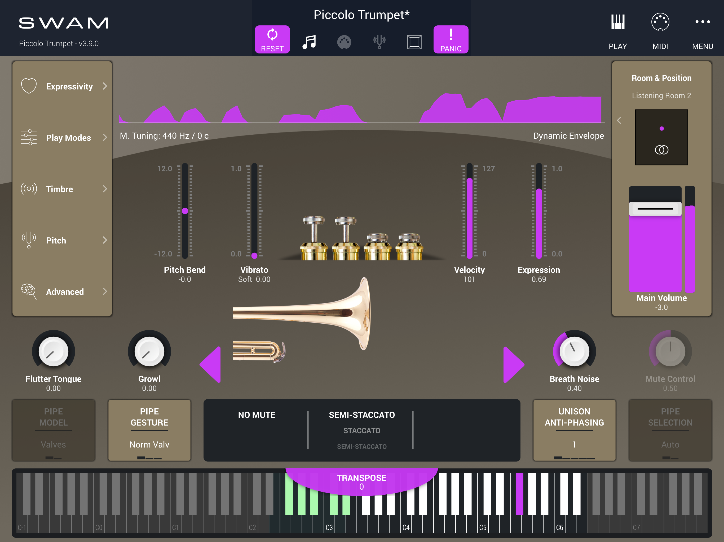Click the Advanced menu label
724x542 pixels.
pyautogui.click(x=65, y=292)
